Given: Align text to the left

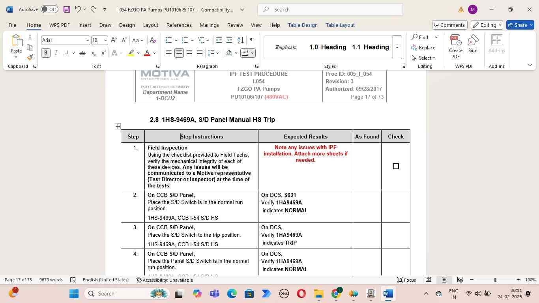Looking at the screenshot, I should coord(168,53).
